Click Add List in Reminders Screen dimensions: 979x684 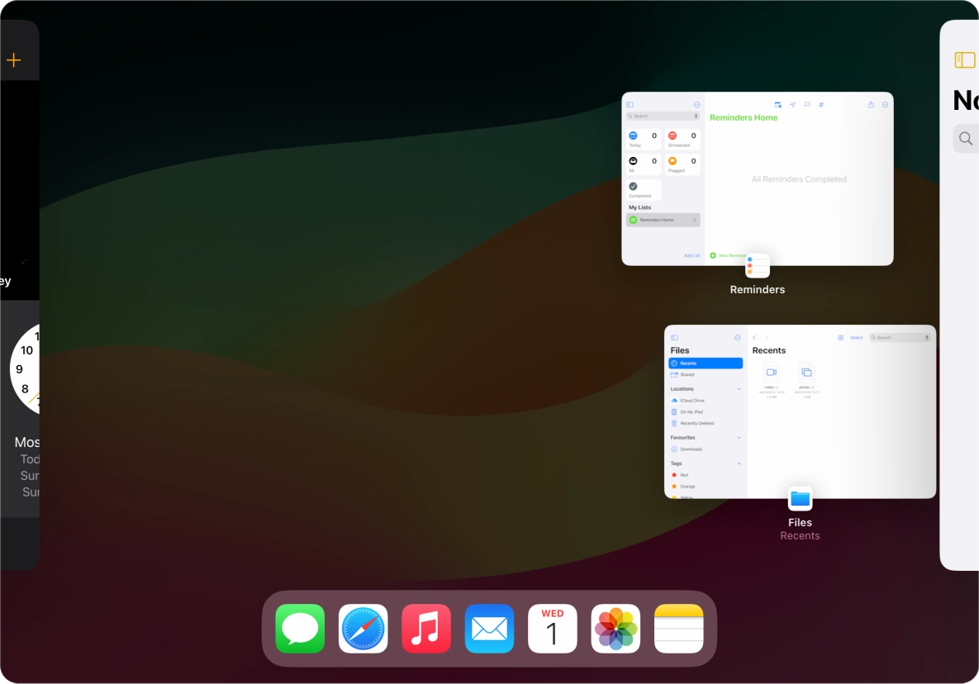(x=691, y=255)
